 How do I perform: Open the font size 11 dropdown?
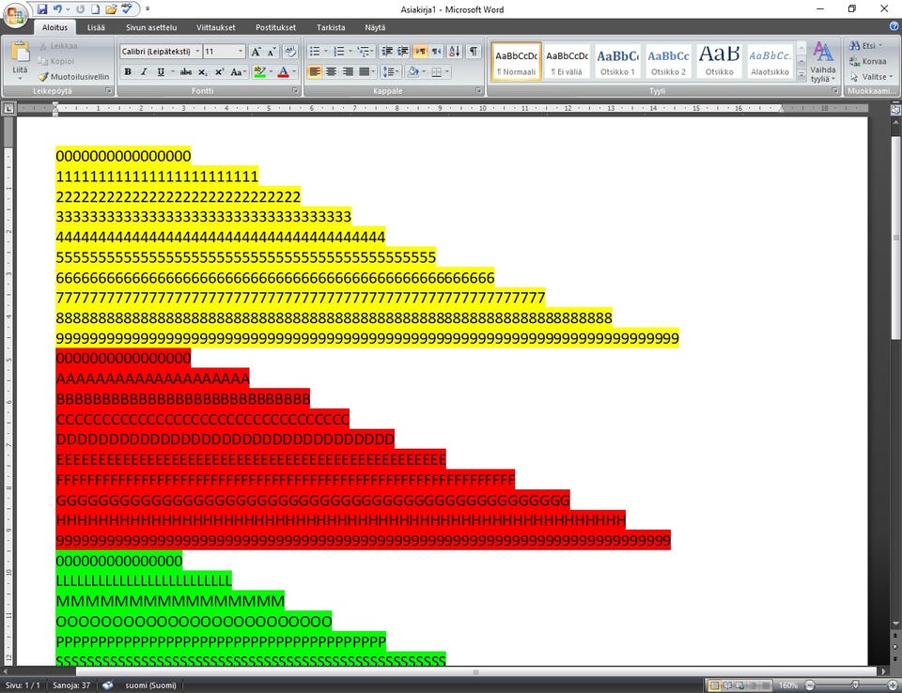point(241,52)
